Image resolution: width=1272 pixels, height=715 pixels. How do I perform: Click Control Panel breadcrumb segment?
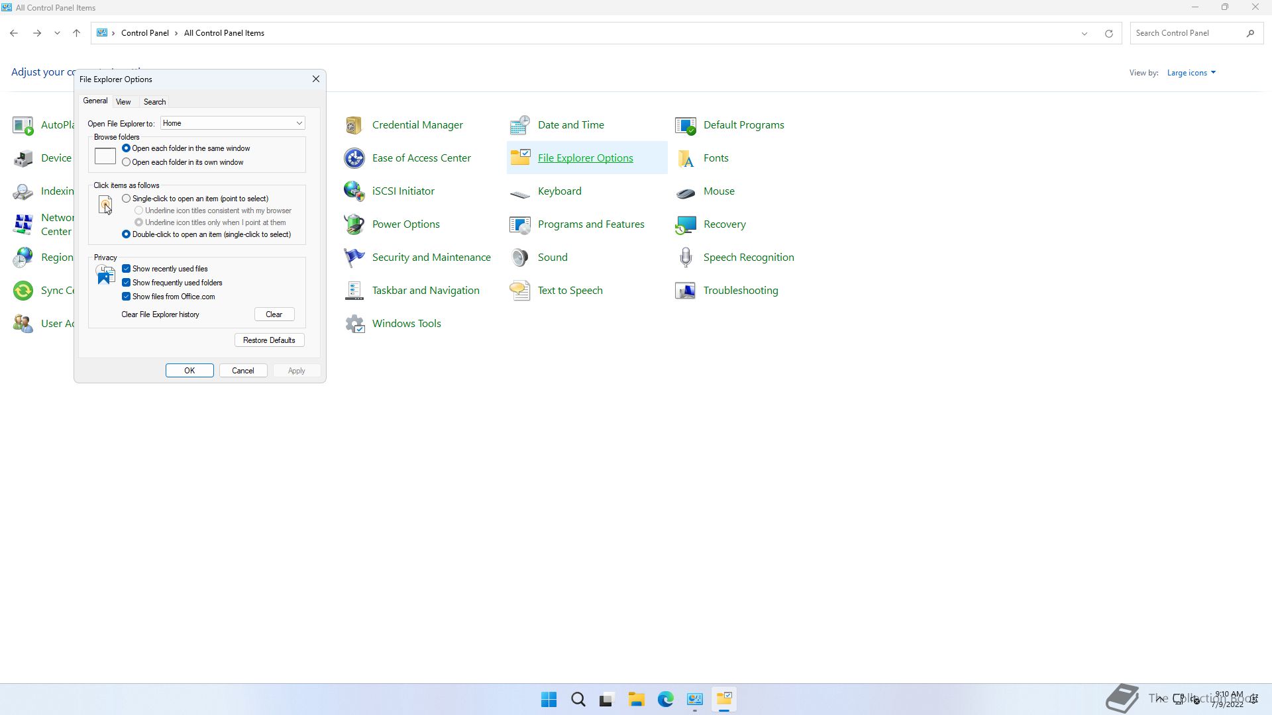144,33
